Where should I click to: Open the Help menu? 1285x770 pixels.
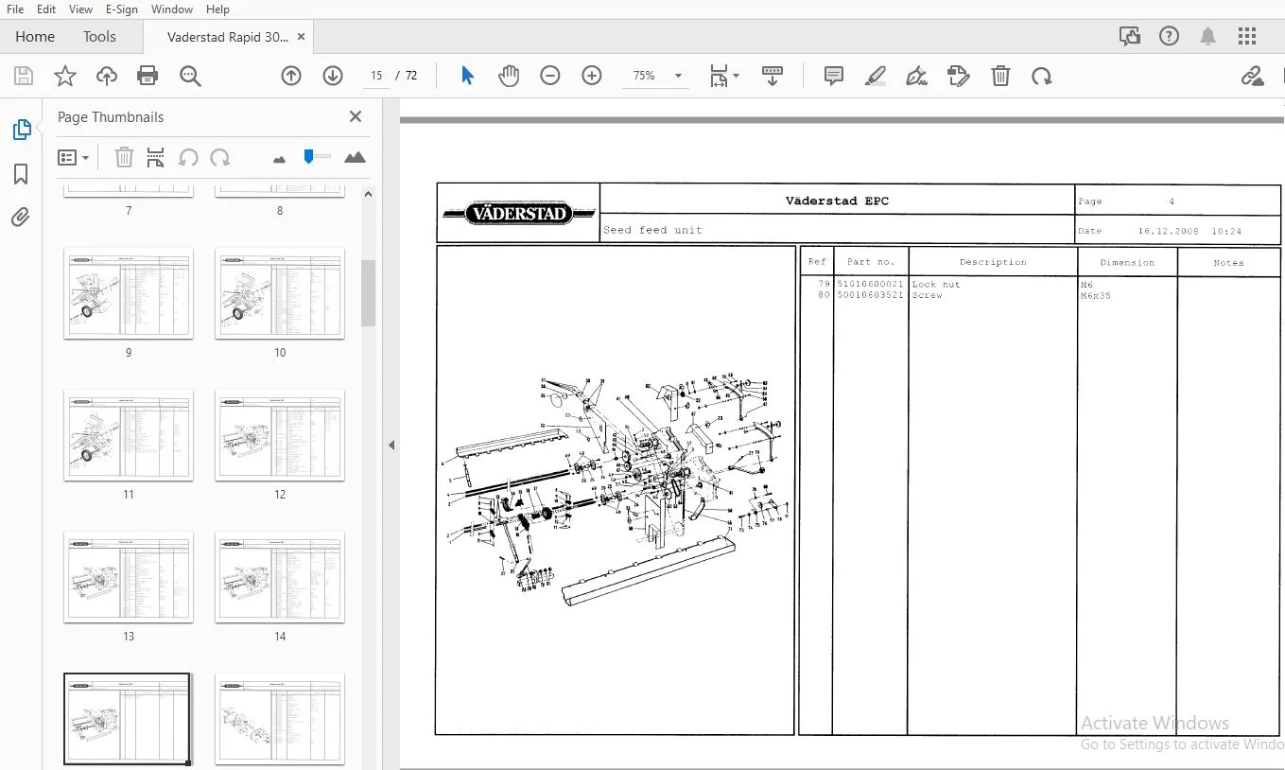(217, 9)
